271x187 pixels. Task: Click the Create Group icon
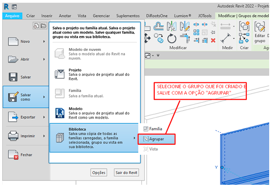[244, 26]
